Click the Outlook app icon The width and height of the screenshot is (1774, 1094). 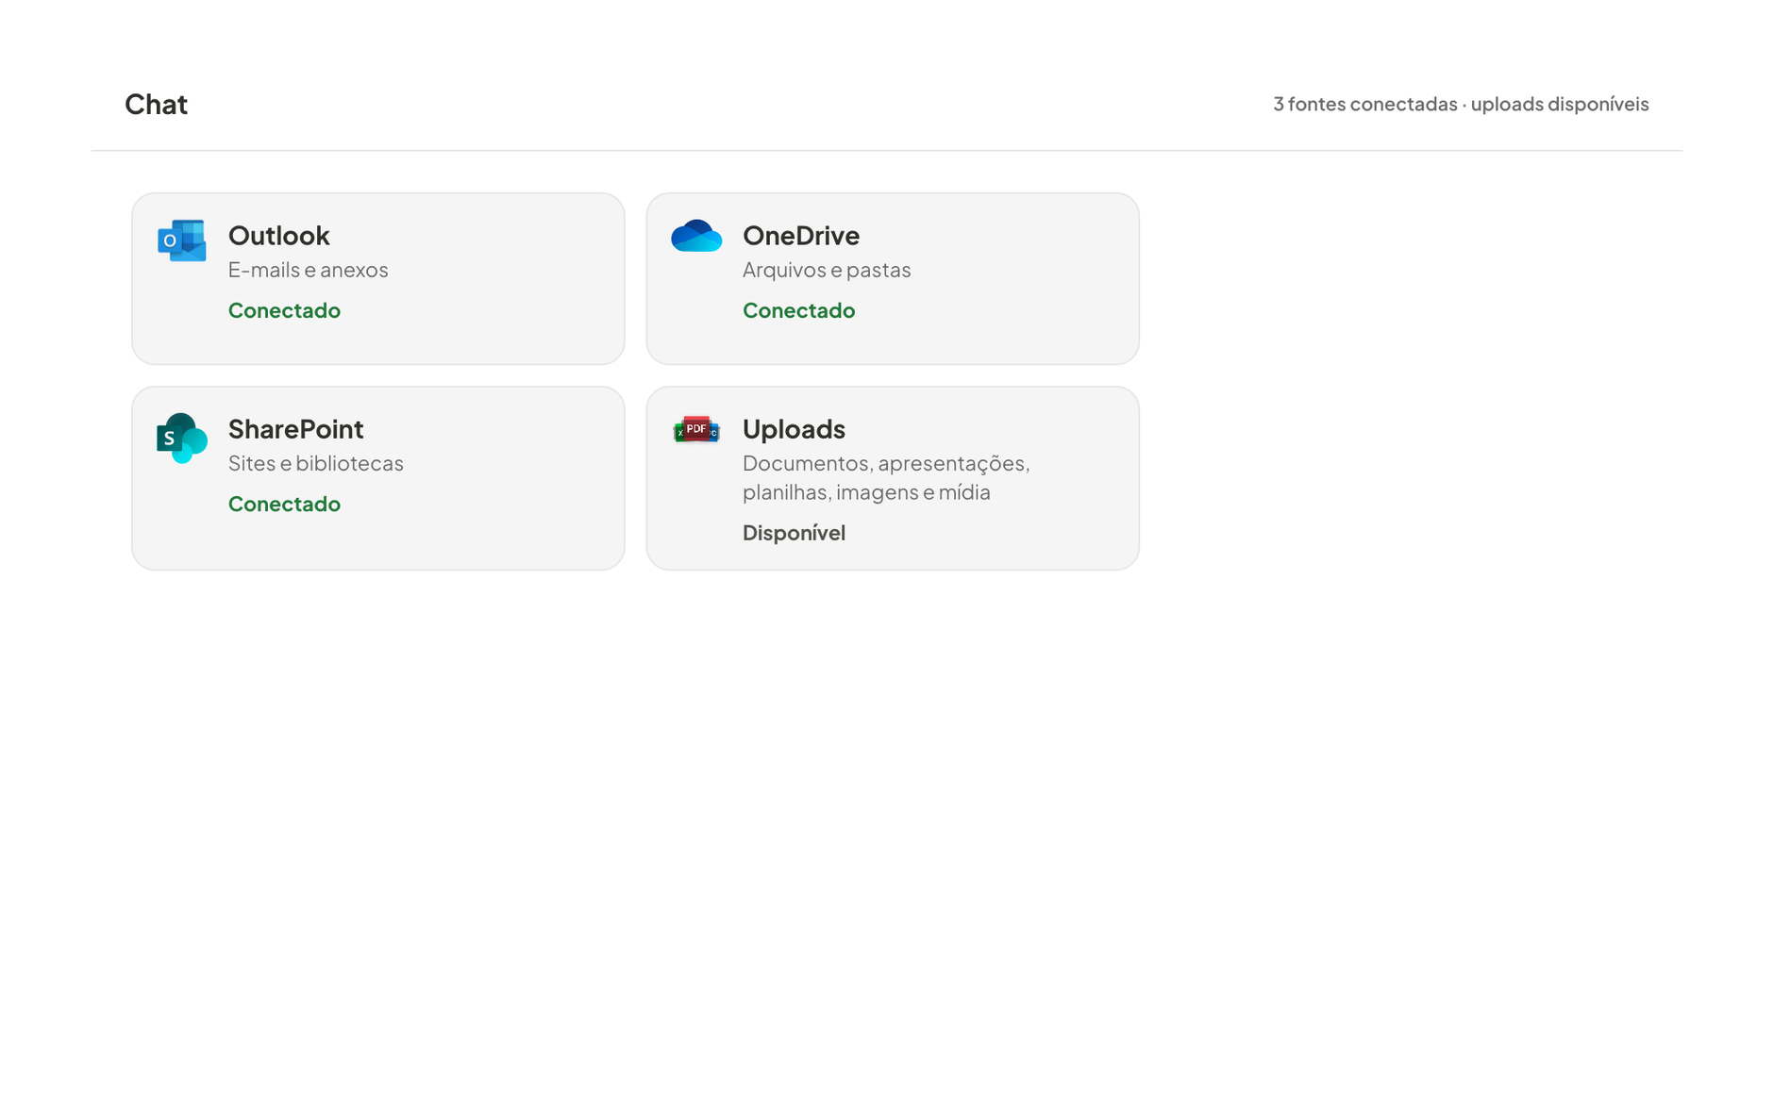click(x=181, y=240)
